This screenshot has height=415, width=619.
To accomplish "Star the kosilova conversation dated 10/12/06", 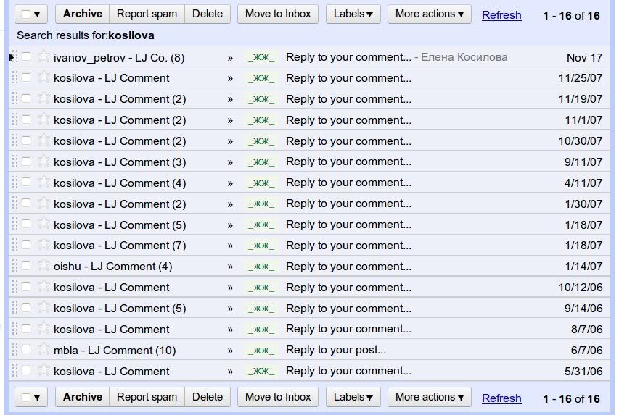I will 44,287.
